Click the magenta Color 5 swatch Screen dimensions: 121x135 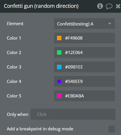coord(59,96)
